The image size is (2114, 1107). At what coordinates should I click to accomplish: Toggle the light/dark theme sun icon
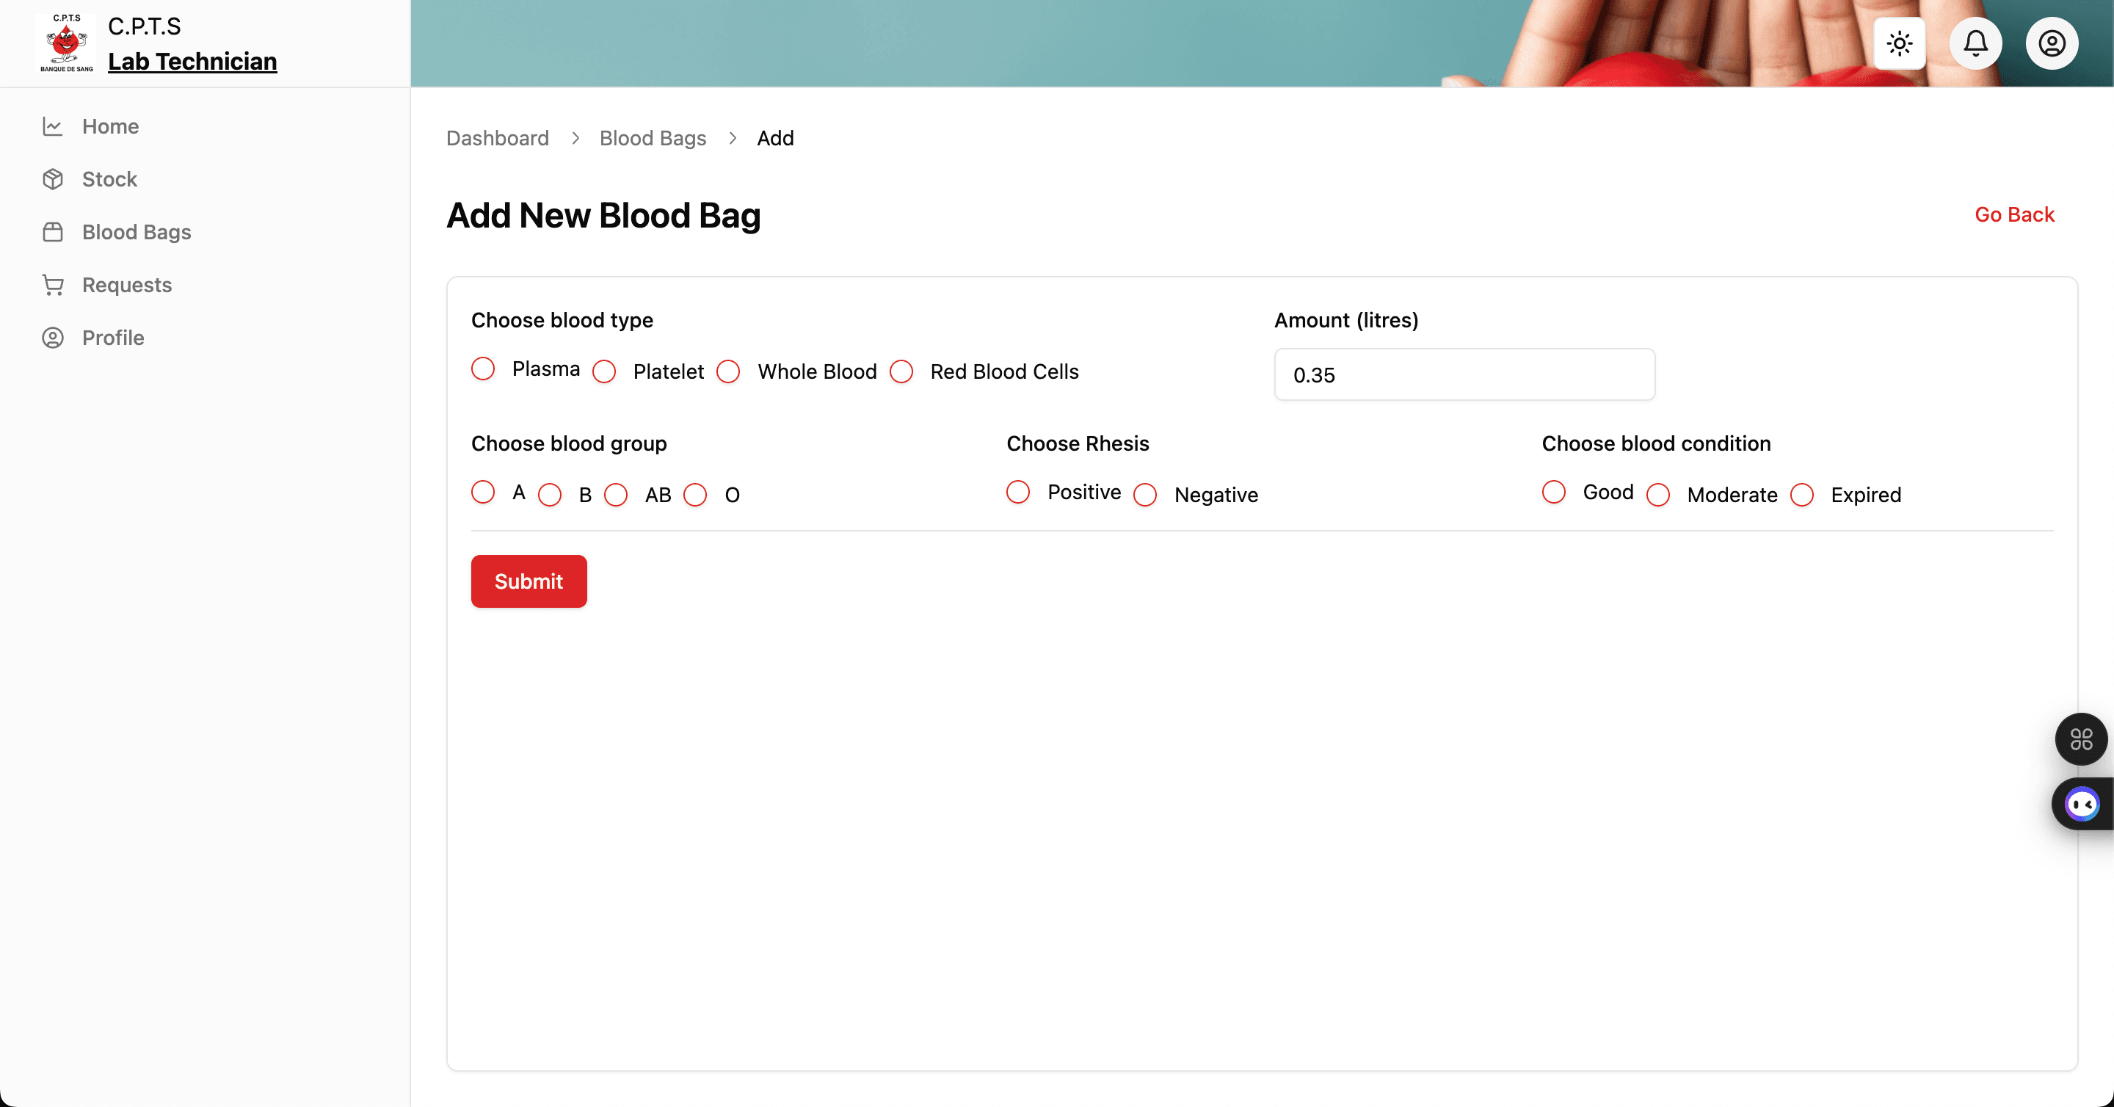[x=1899, y=43]
